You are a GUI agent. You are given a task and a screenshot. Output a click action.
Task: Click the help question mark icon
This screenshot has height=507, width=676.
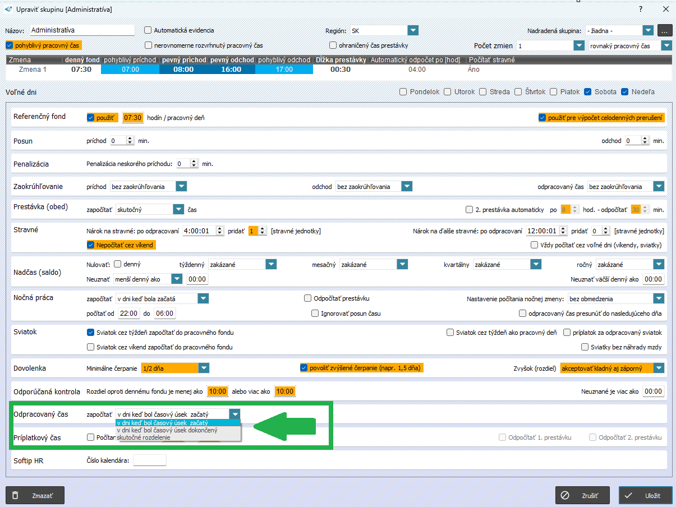coord(641,9)
